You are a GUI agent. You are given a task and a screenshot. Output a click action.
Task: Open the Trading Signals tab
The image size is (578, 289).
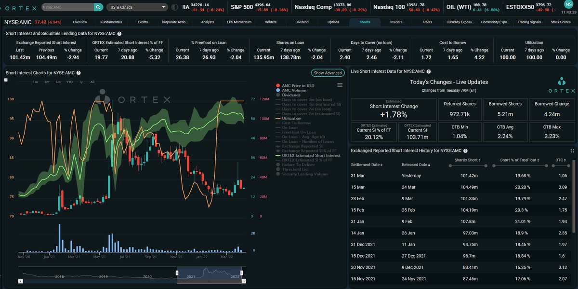529,22
